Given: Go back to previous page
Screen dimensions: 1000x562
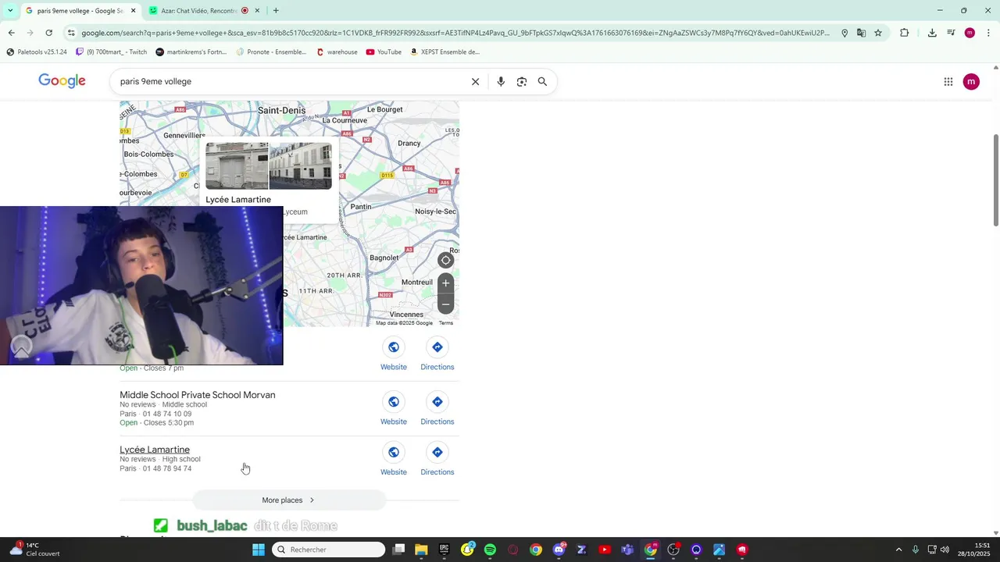Looking at the screenshot, I should [x=11, y=33].
